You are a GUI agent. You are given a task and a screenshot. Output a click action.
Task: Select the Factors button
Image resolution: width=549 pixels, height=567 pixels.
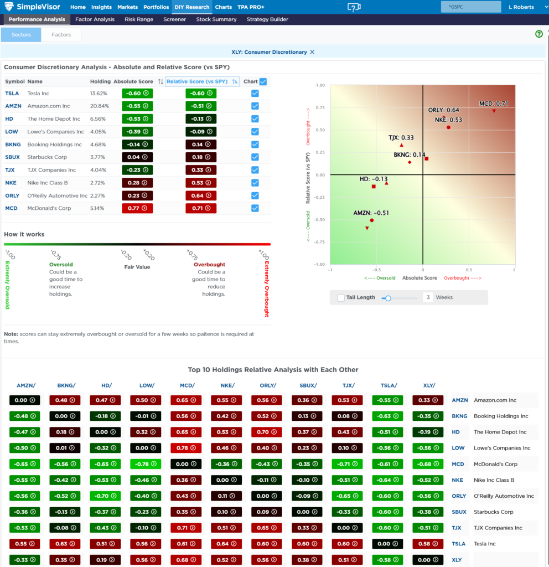pyautogui.click(x=61, y=35)
